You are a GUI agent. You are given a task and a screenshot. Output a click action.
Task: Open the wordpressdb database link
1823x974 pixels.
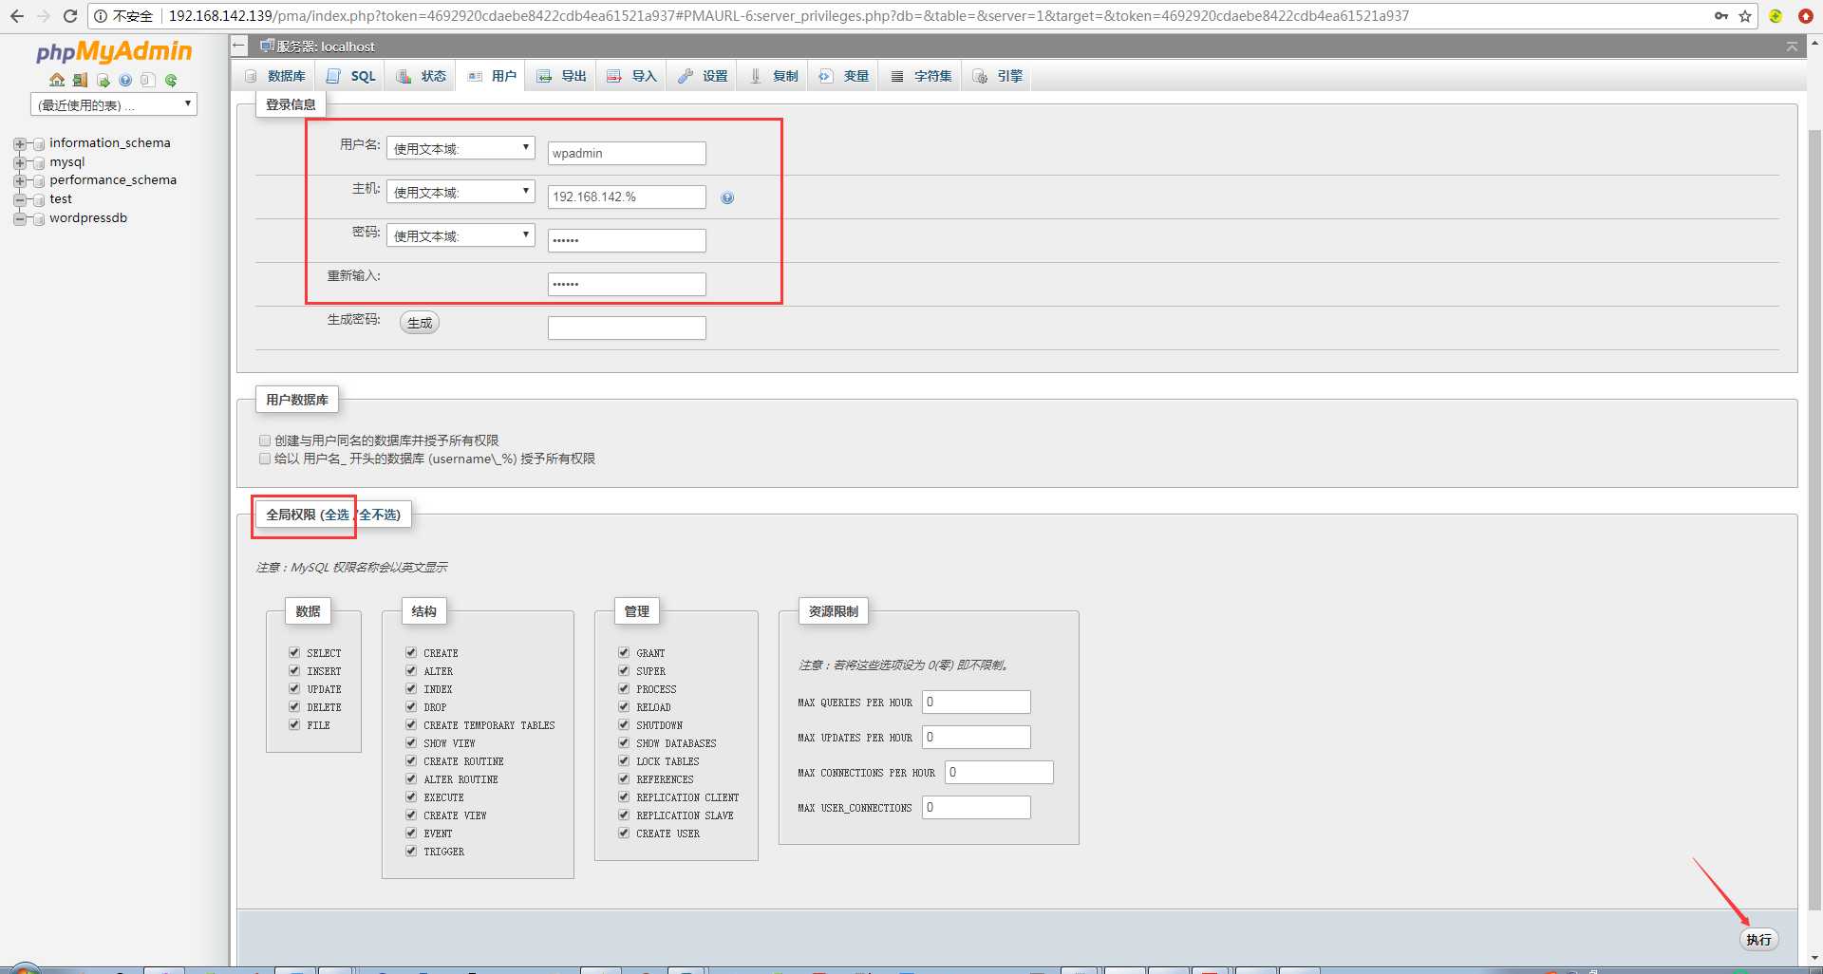click(x=88, y=218)
